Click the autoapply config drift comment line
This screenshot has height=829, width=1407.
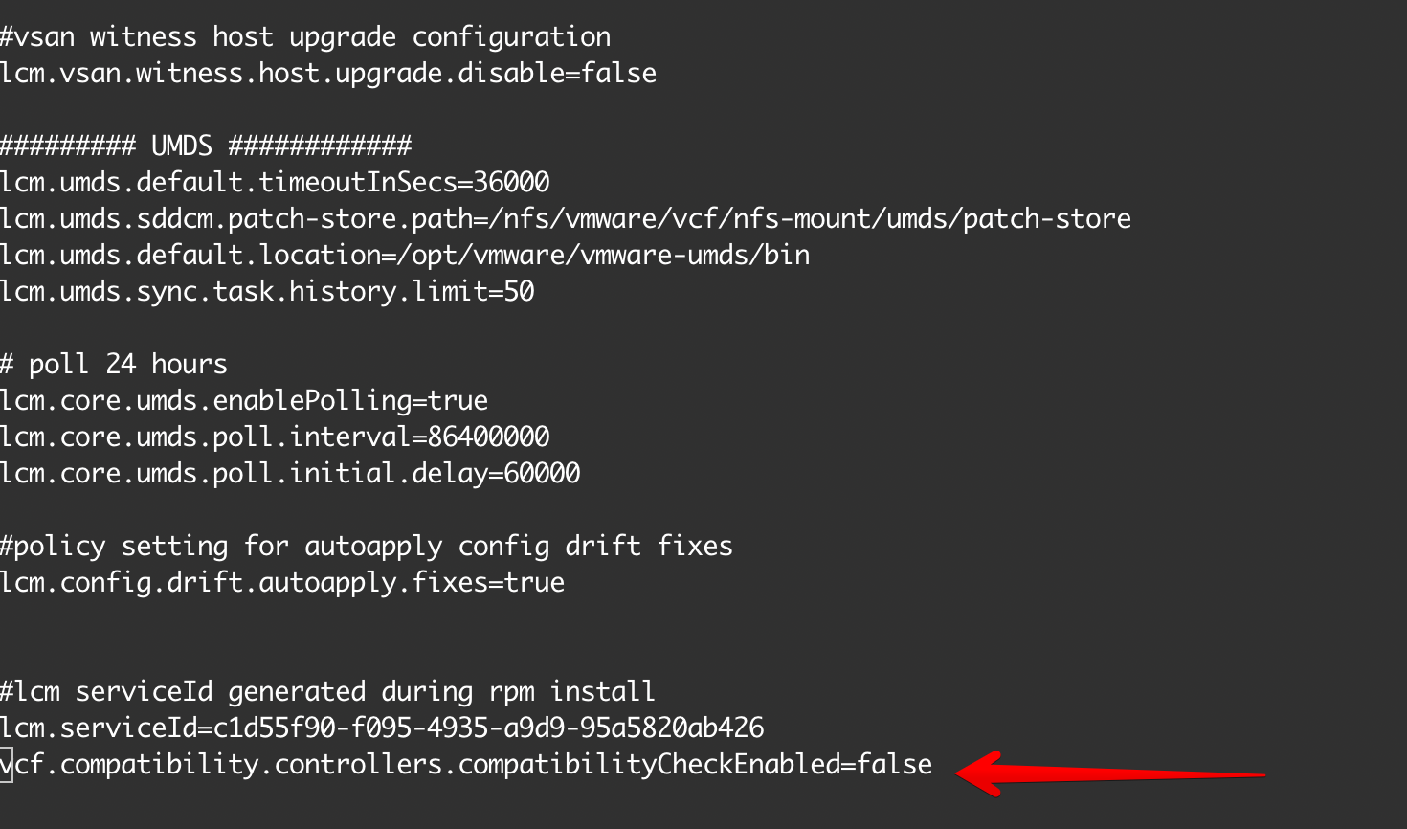point(366,547)
